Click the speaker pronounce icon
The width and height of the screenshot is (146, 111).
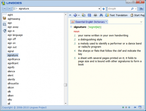pos(75,15)
